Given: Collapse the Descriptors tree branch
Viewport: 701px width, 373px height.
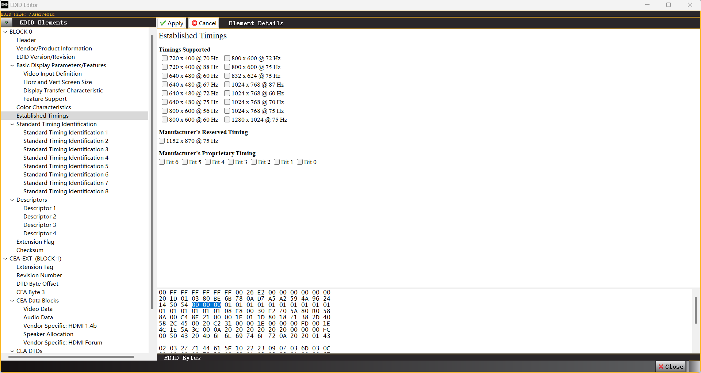Looking at the screenshot, I should (12, 200).
